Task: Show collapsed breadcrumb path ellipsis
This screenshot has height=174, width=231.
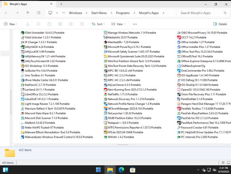Action: pyautogui.click(x=64, y=13)
